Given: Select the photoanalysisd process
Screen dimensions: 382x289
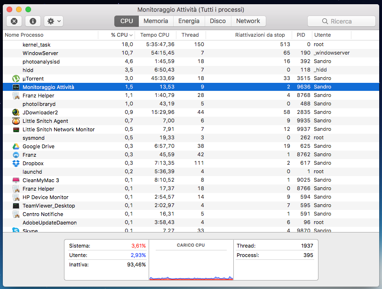Looking at the screenshot, I should click(x=191, y=61).
